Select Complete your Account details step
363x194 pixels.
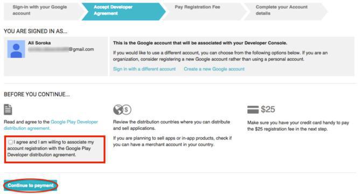click(286, 10)
